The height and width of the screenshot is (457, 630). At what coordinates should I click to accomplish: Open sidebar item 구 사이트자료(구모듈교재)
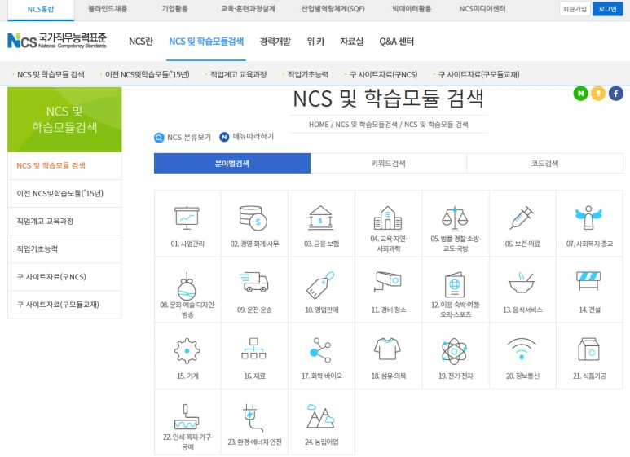(64, 305)
